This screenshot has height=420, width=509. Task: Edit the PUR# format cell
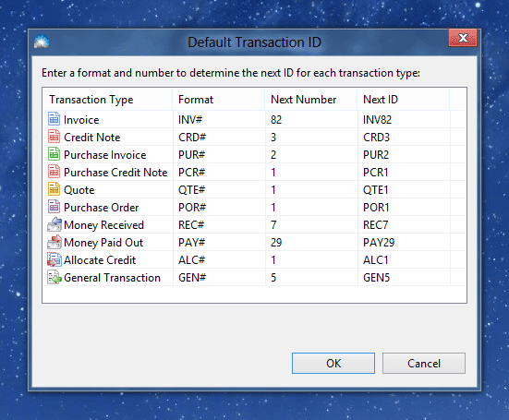tap(219, 155)
